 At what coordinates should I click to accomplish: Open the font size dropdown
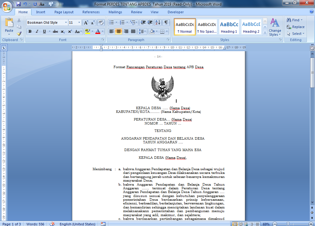point(79,23)
